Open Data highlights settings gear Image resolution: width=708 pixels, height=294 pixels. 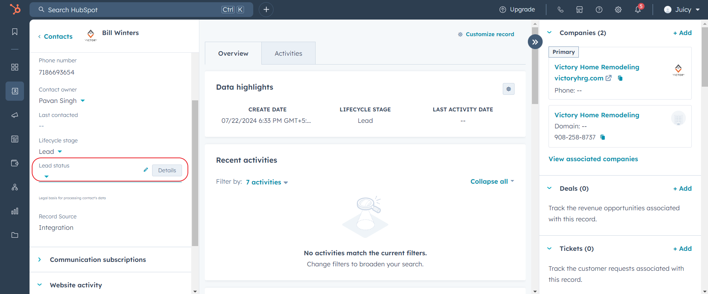coord(509,89)
